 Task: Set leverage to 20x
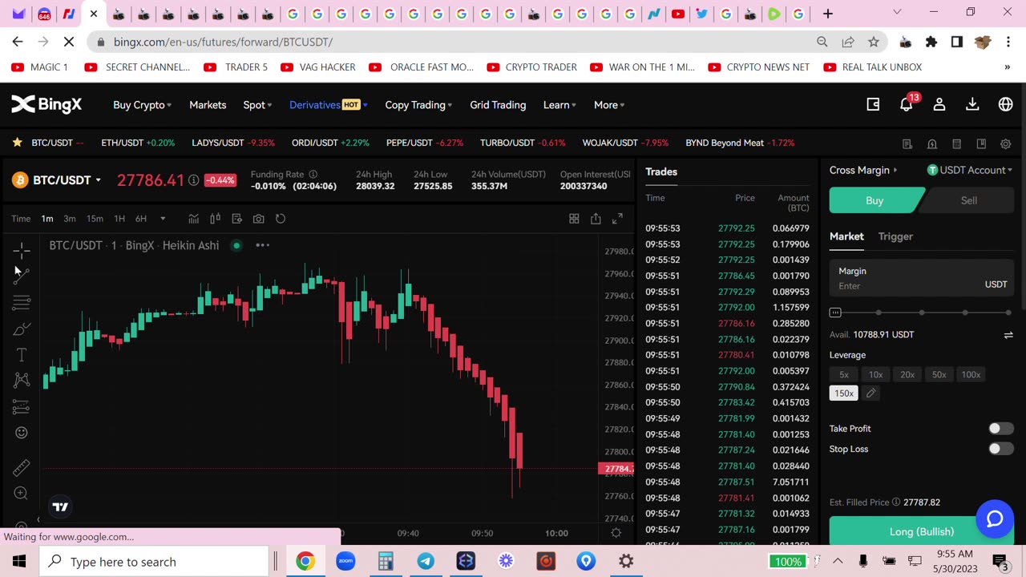(907, 374)
